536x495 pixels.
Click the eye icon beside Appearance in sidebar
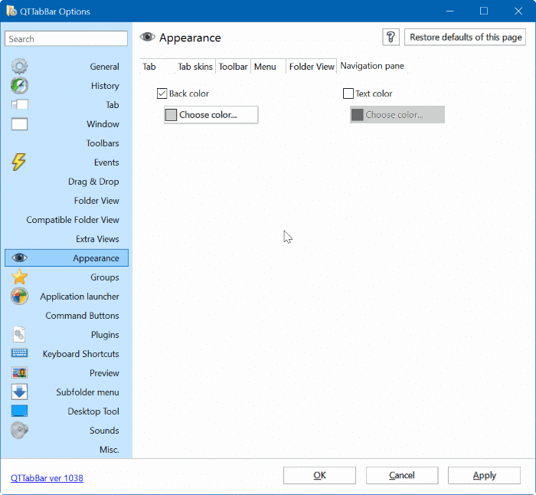click(x=19, y=257)
